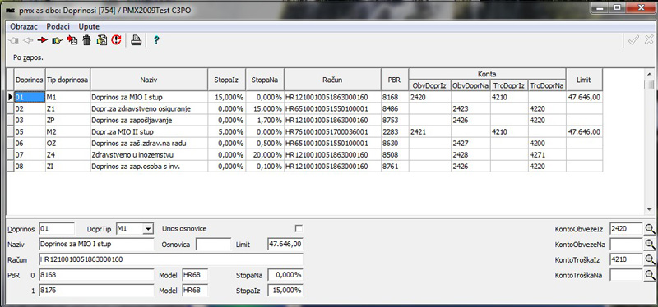This screenshot has width=658, height=307.
Task: Open lookup magnifier for KontoTroškaIz
Action: 650,259
